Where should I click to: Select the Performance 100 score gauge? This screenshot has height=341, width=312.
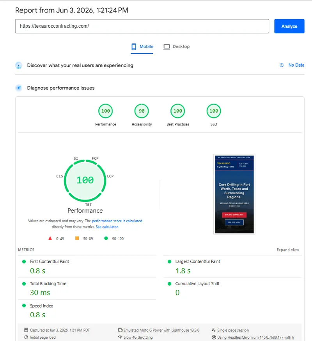106,111
